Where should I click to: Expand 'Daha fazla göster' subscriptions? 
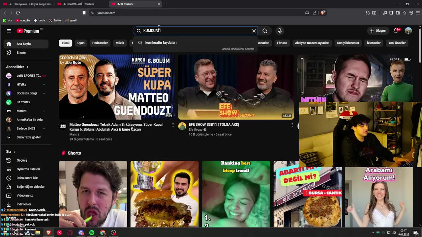click(26, 137)
